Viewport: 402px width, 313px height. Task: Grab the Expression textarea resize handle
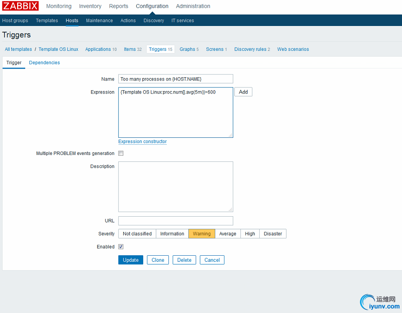pyautogui.click(x=230, y=135)
